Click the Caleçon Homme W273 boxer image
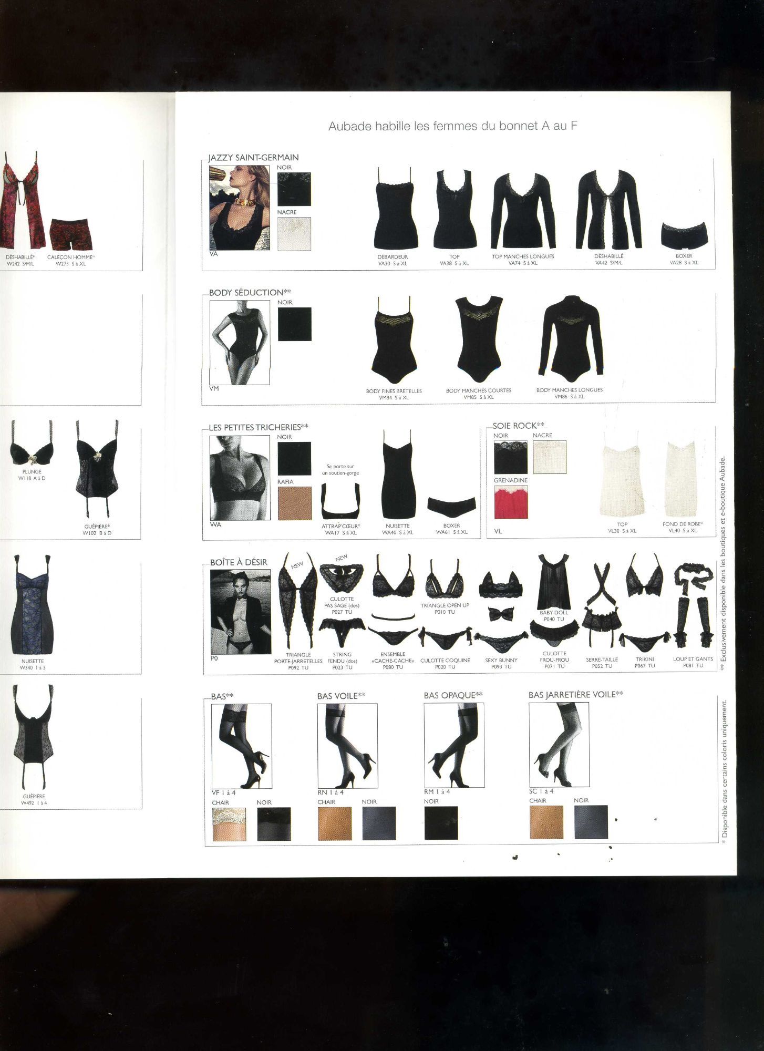This screenshot has width=764, height=1051. coord(71,235)
